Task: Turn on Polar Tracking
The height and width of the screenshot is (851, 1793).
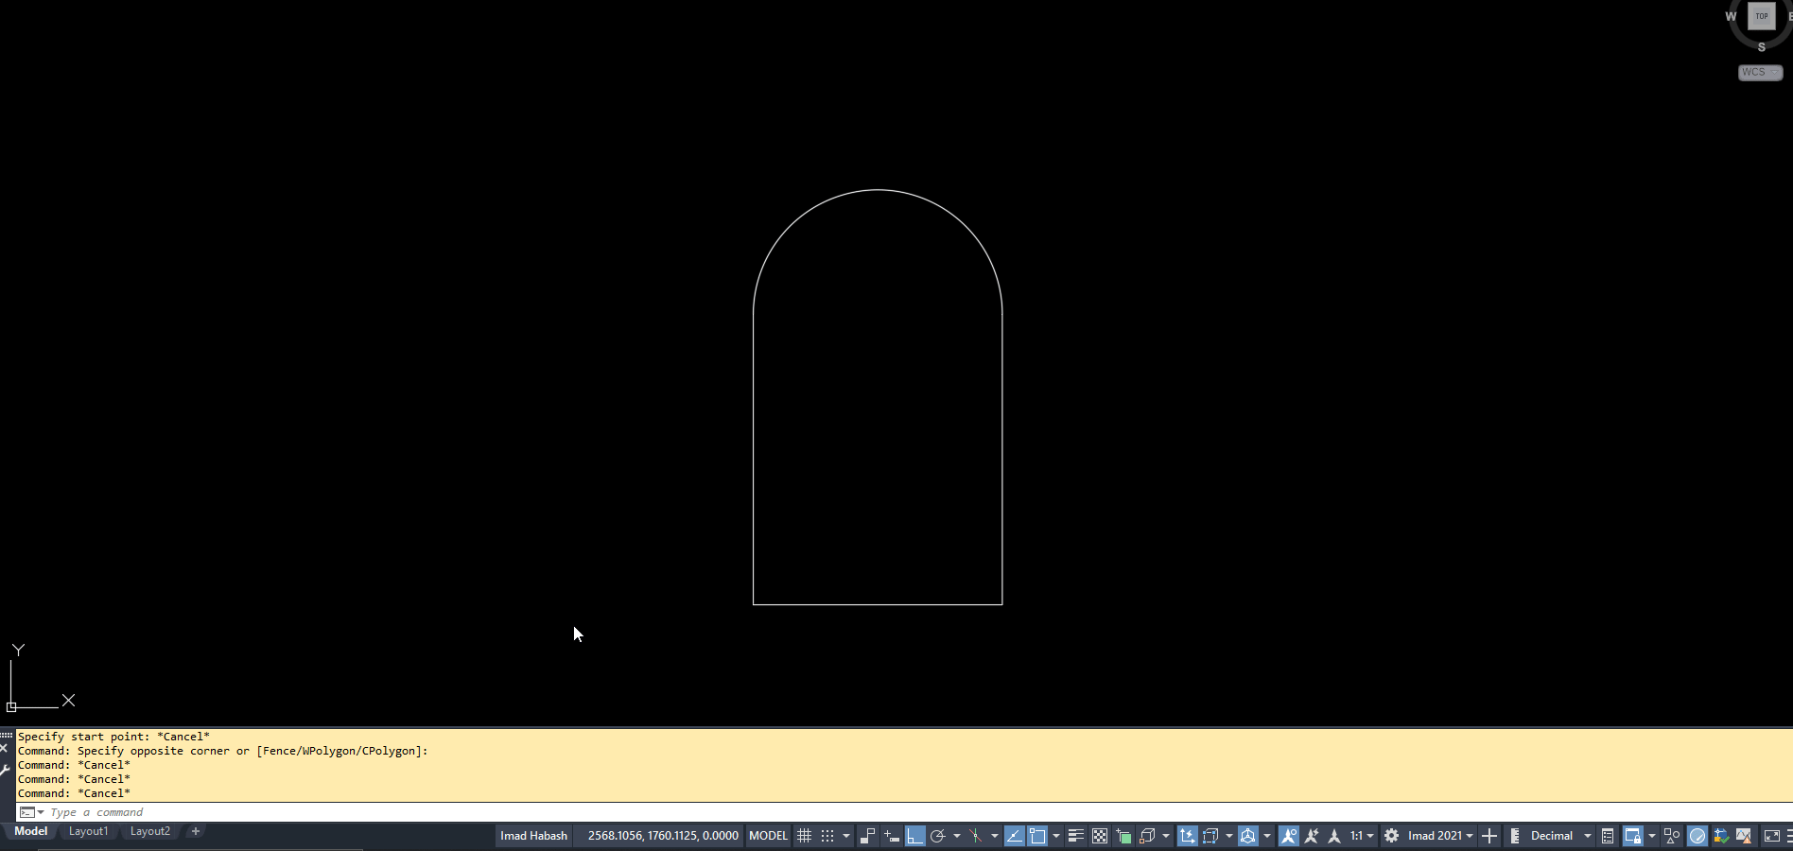Action: click(940, 836)
